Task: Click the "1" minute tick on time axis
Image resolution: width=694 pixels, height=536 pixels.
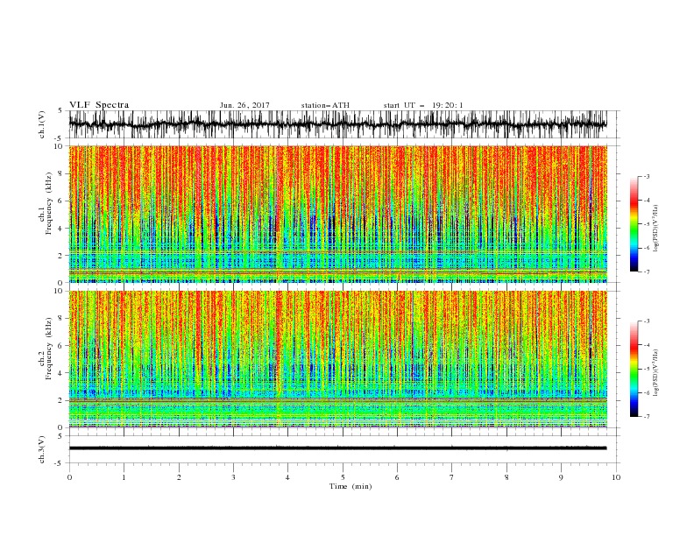Action: 124,477
